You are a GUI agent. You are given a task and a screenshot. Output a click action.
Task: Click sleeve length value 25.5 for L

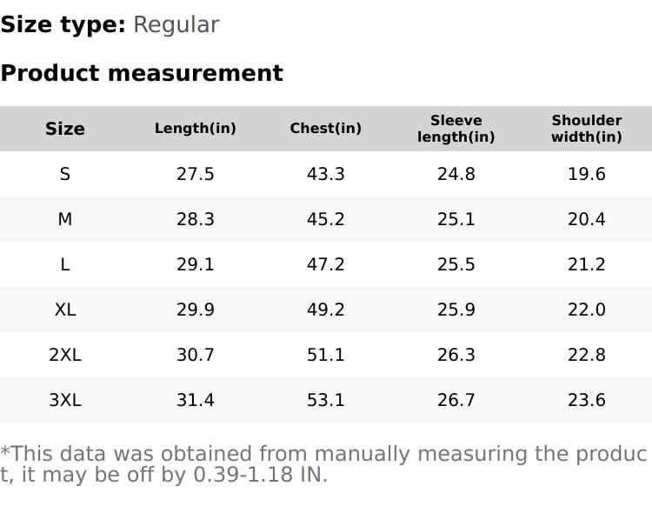[x=456, y=264]
